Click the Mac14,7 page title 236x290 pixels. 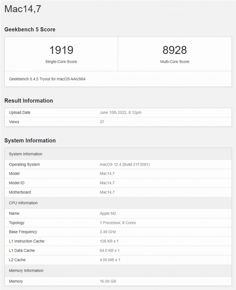[23, 9]
